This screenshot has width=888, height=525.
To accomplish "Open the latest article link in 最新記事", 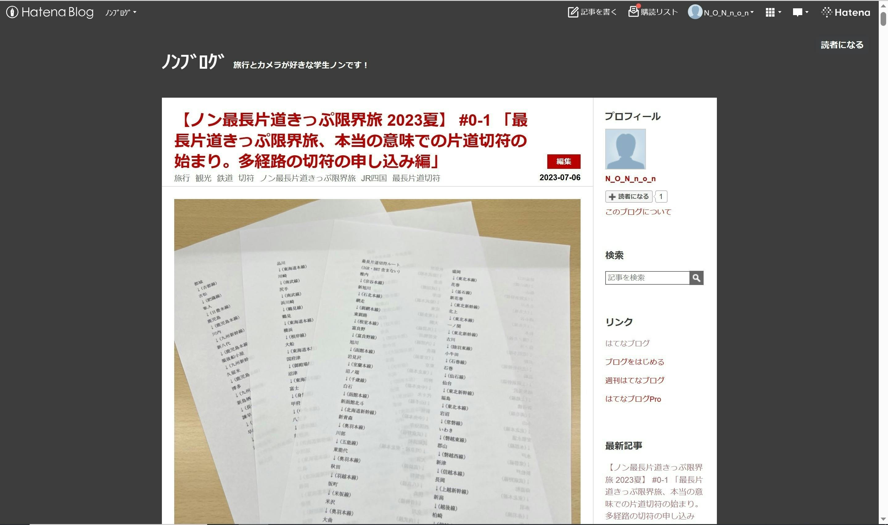I will (654, 492).
